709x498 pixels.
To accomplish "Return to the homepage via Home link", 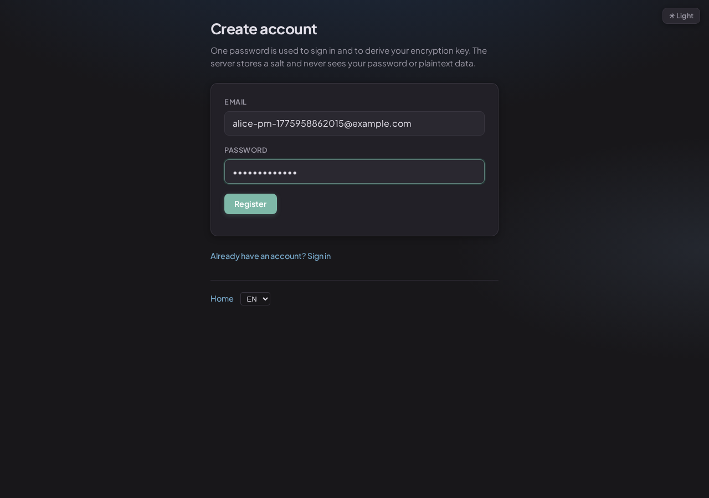I will pos(222,298).
